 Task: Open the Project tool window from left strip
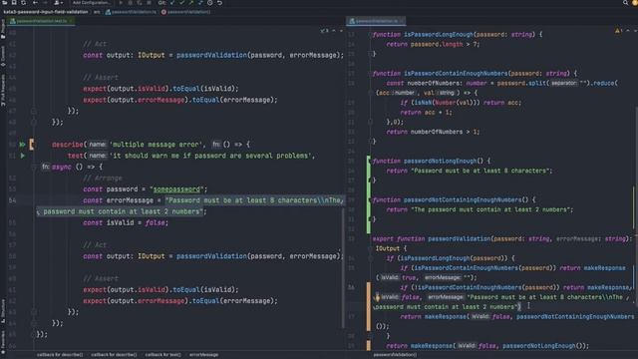[x=3, y=29]
